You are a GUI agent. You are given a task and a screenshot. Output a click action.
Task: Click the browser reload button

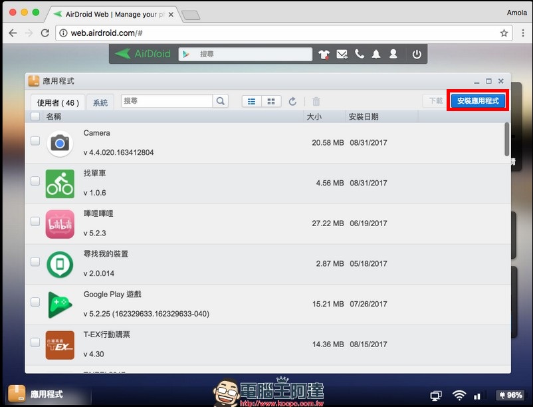45,33
